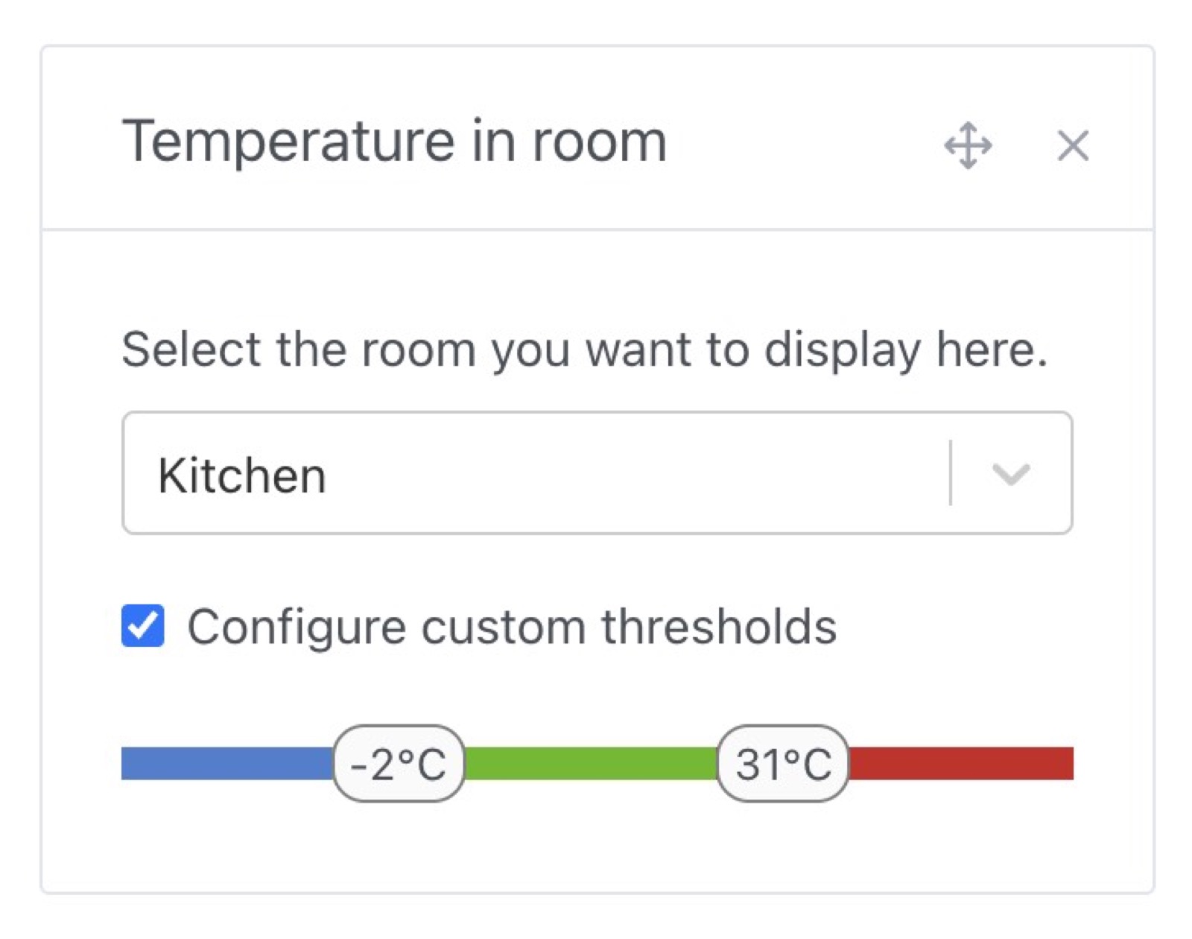The height and width of the screenshot is (939, 1192).
Task: Click the 31°C threshold handle
Action: pos(781,763)
